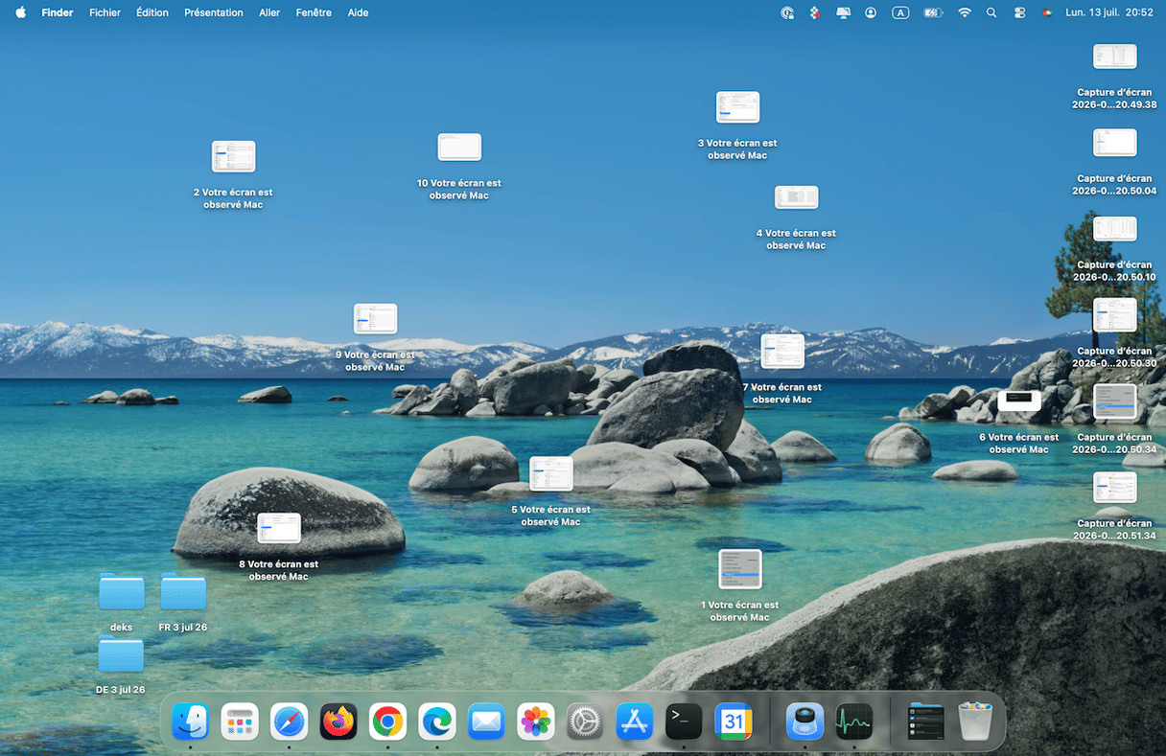Viewport: 1166px width, 756px height.
Task: Open Microsoft Edge in the Dock
Action: [x=437, y=722]
